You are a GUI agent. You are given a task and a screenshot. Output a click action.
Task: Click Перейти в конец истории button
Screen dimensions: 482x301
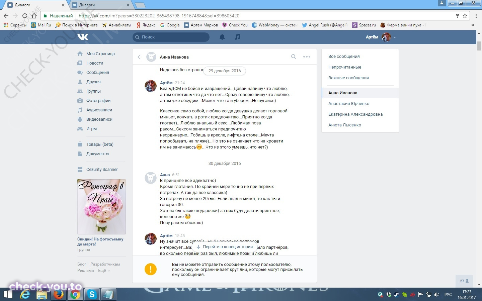(x=224, y=247)
